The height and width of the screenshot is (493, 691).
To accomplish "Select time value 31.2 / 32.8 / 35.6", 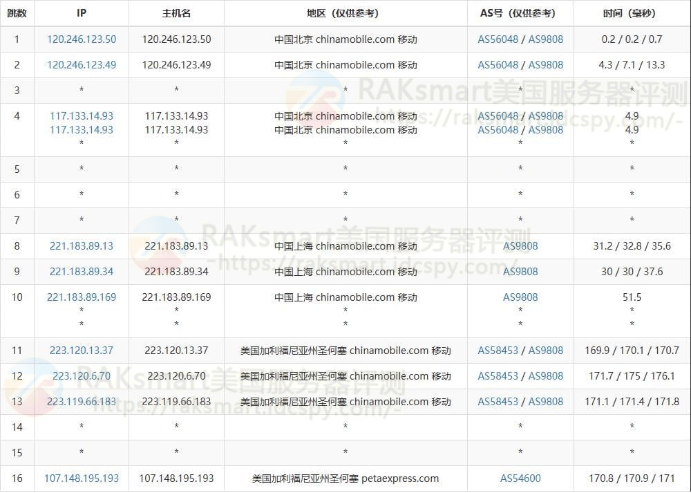I will (632, 246).
